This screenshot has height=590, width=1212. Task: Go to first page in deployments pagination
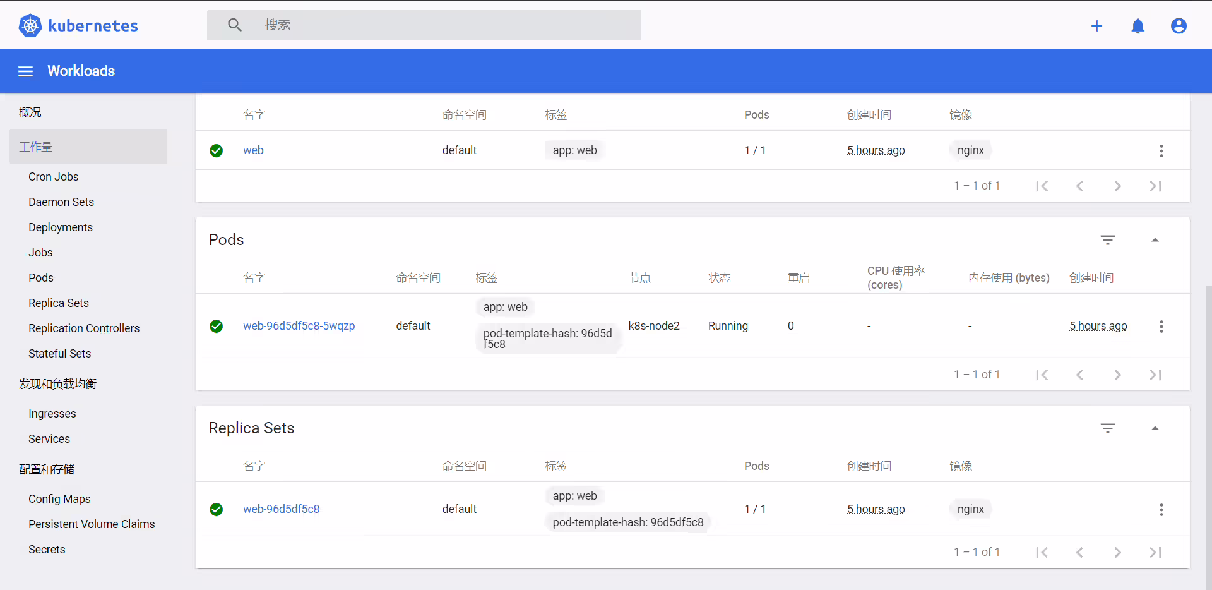[x=1042, y=186]
